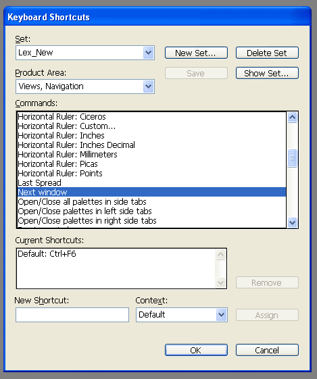Click the Commands list scroll up arrow

[x=292, y=118]
